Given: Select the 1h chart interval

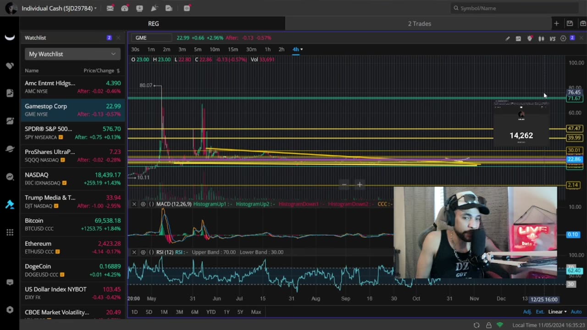Looking at the screenshot, I should coord(267,49).
